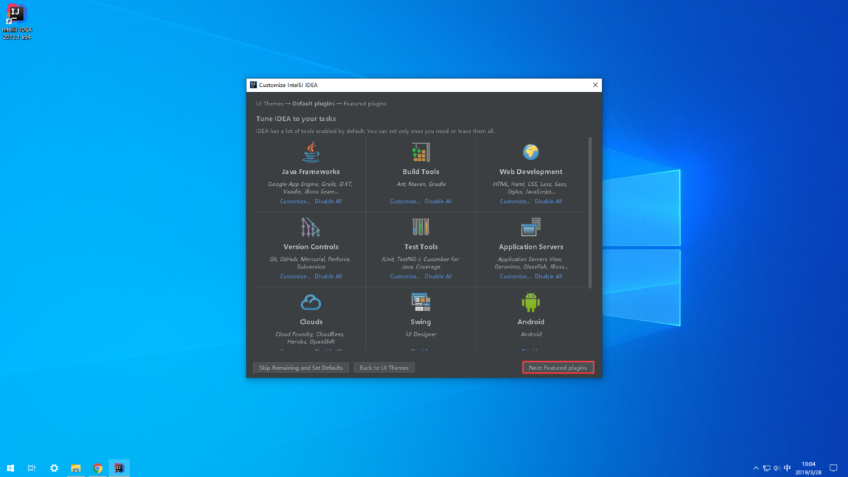The image size is (848, 477).
Task: Click the Swing heading text
Action: pos(420,322)
